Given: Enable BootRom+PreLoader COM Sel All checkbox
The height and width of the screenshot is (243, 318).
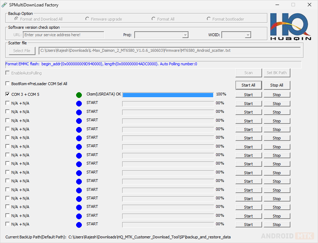Looking at the screenshot, I should pyautogui.click(x=8, y=84).
